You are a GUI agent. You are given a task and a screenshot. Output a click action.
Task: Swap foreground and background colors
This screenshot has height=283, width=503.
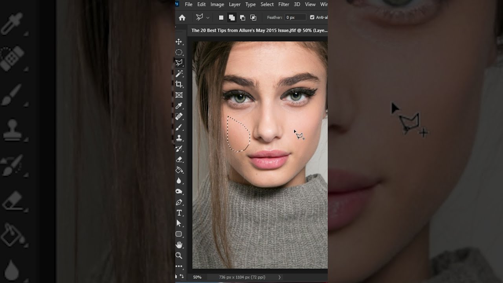[x=182, y=276]
